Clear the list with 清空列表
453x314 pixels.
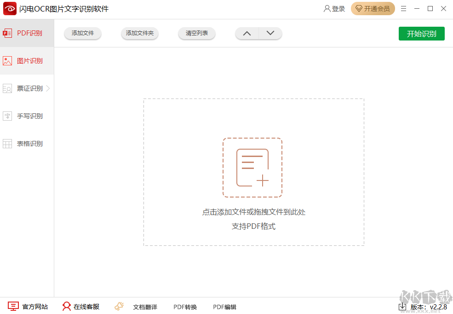[197, 33]
